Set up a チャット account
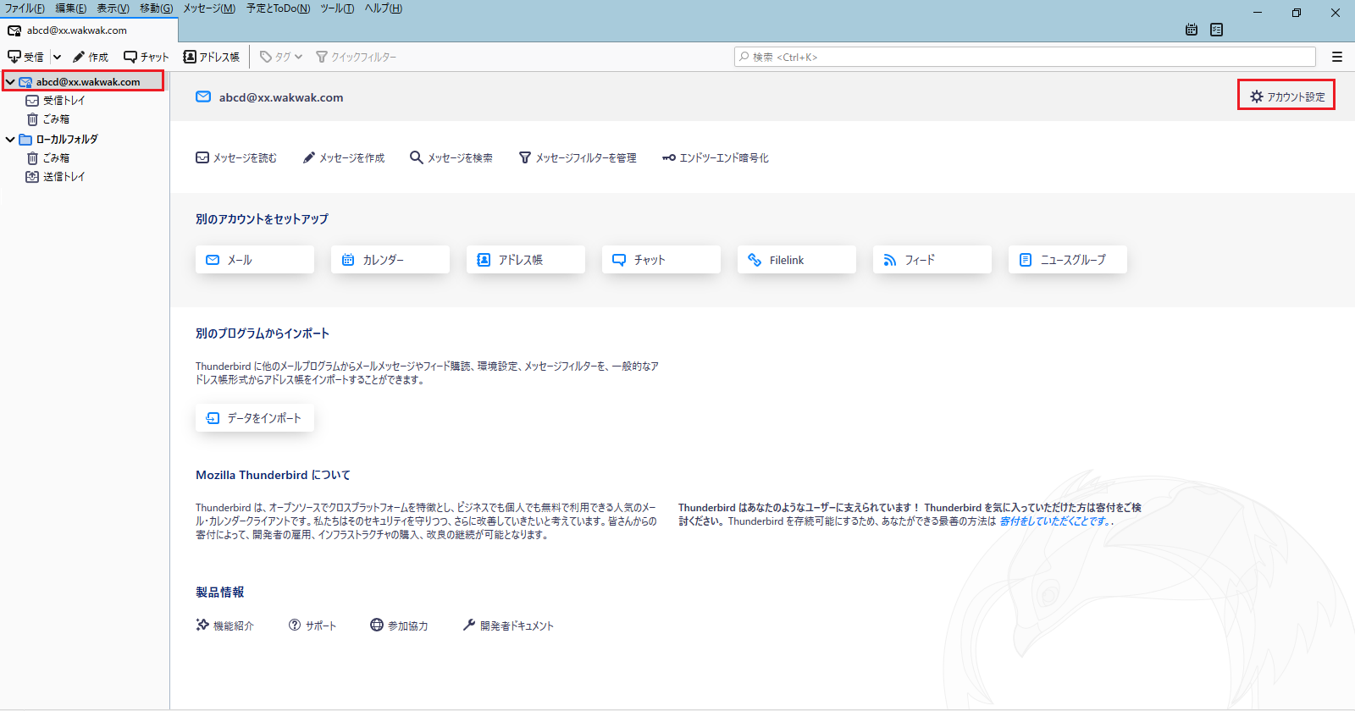This screenshot has height=711, width=1355. click(x=661, y=260)
